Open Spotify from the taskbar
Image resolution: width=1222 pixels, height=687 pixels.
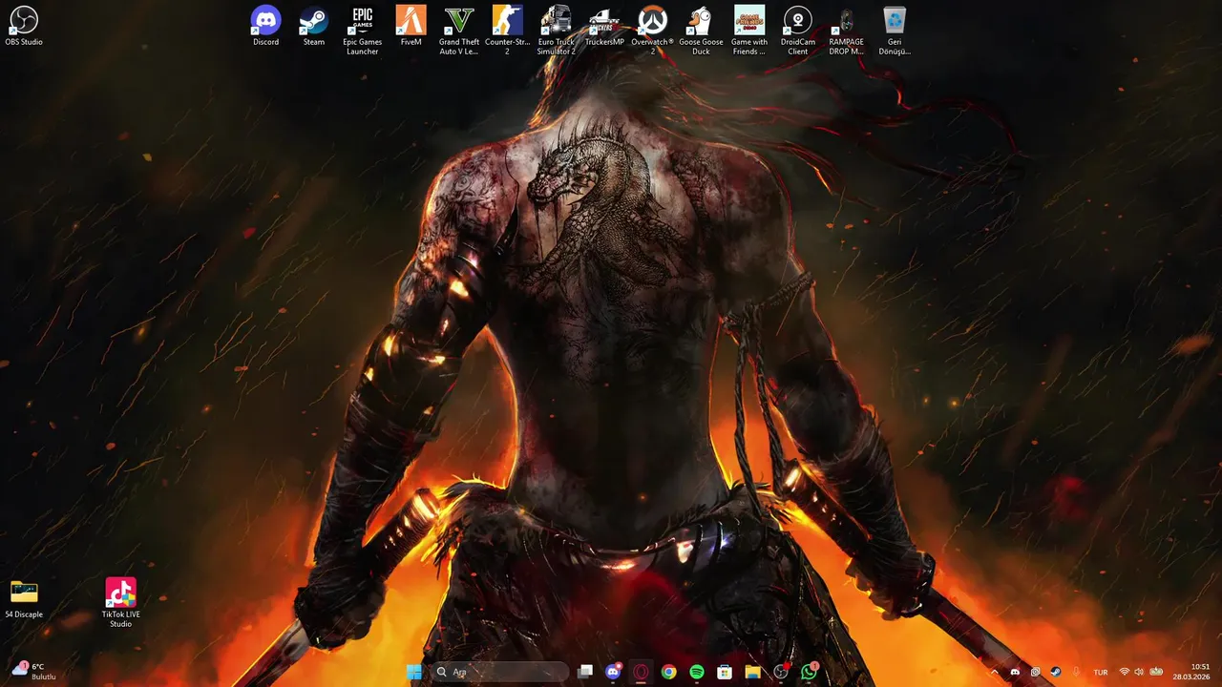click(697, 672)
